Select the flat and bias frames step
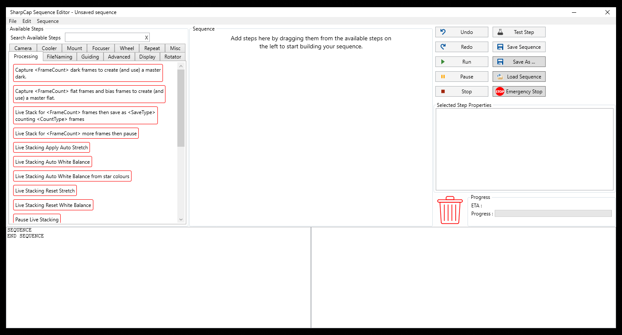This screenshot has height=335, width=622. pyautogui.click(x=89, y=94)
